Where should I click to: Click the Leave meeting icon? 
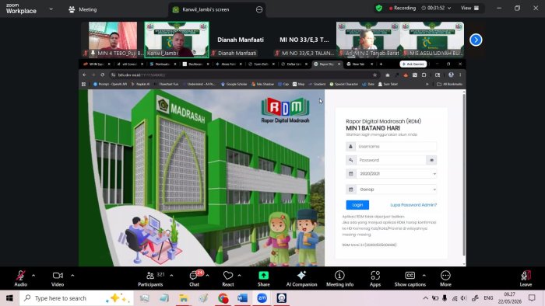[526, 276]
